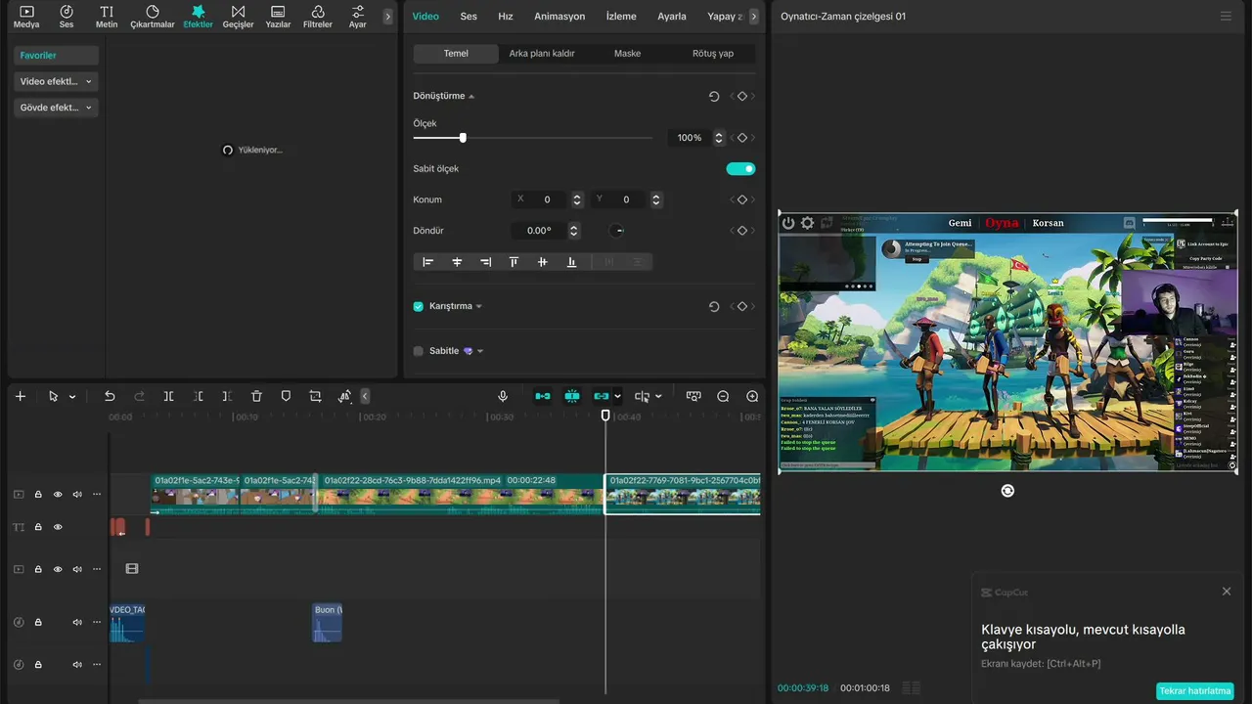Screen dimensions: 1252x704
Task: Toggle clip linkage in the timeline toolbar
Action: click(602, 396)
